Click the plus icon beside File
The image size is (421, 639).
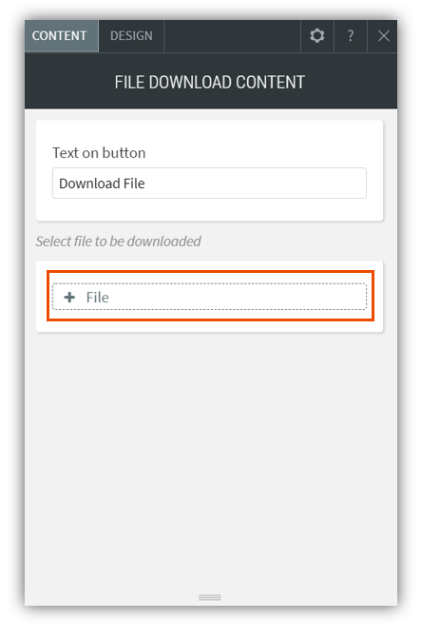pyautogui.click(x=69, y=297)
